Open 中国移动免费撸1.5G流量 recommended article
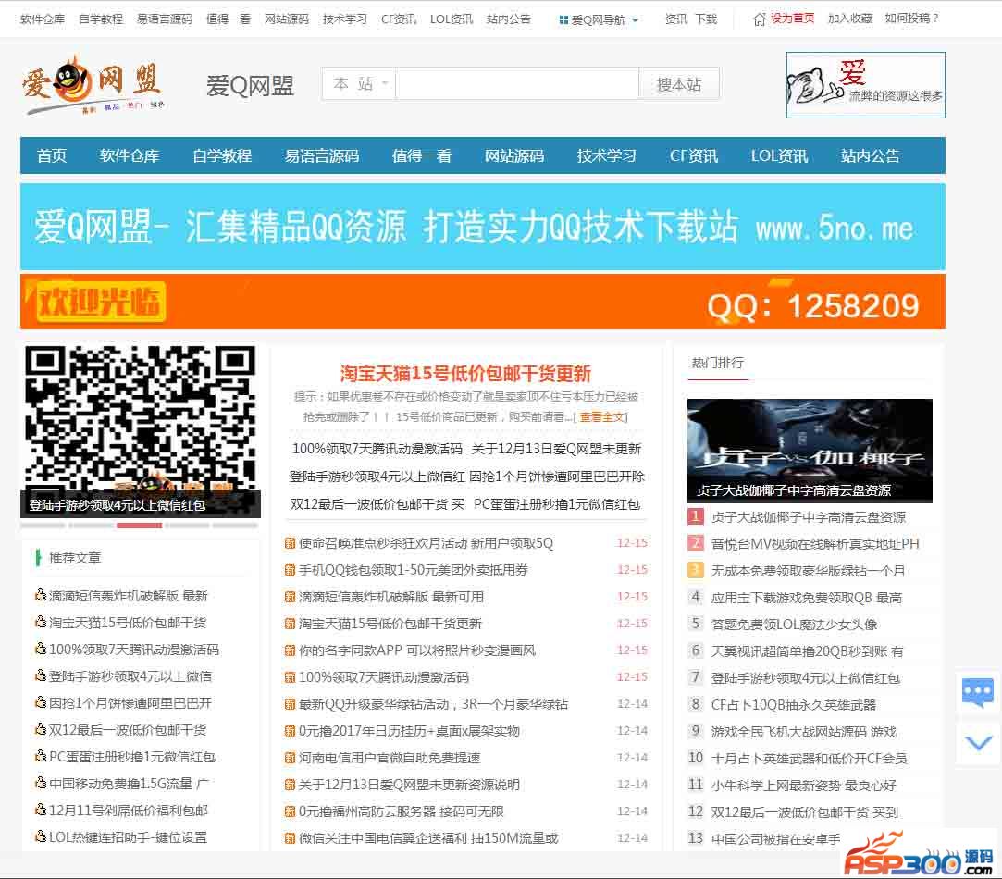The height and width of the screenshot is (879, 1002). [x=130, y=783]
